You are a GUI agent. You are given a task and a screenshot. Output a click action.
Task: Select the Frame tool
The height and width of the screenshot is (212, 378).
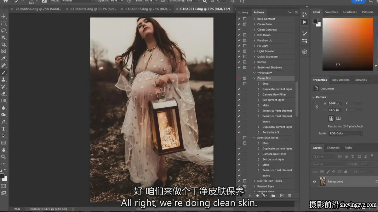pyautogui.click(x=3, y=52)
